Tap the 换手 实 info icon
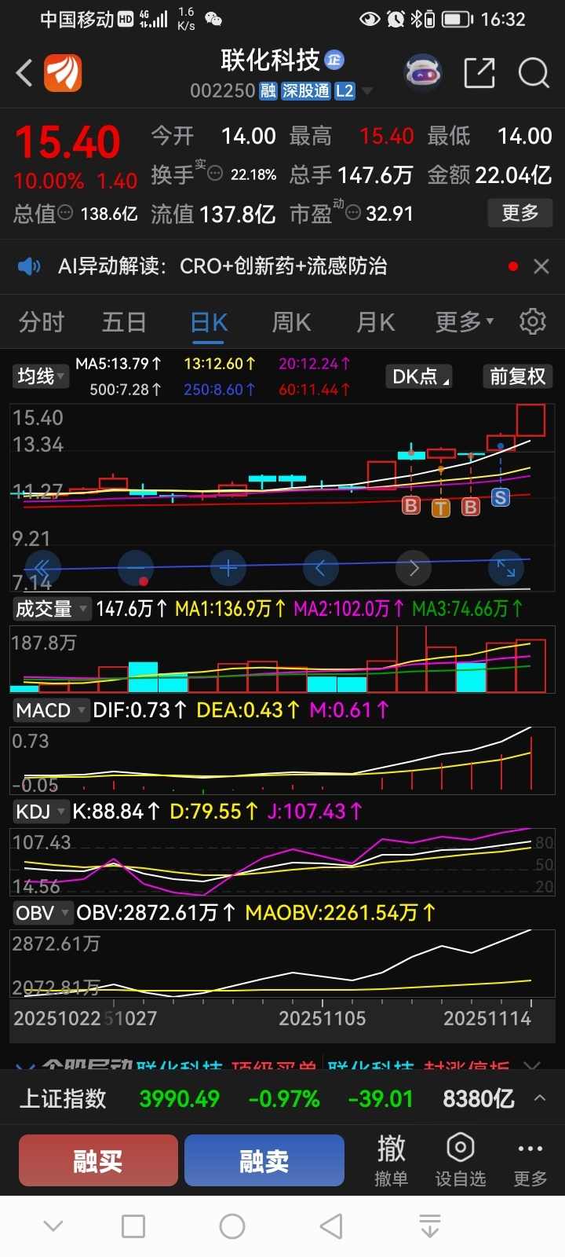This screenshot has height=1257, width=565. [214, 174]
